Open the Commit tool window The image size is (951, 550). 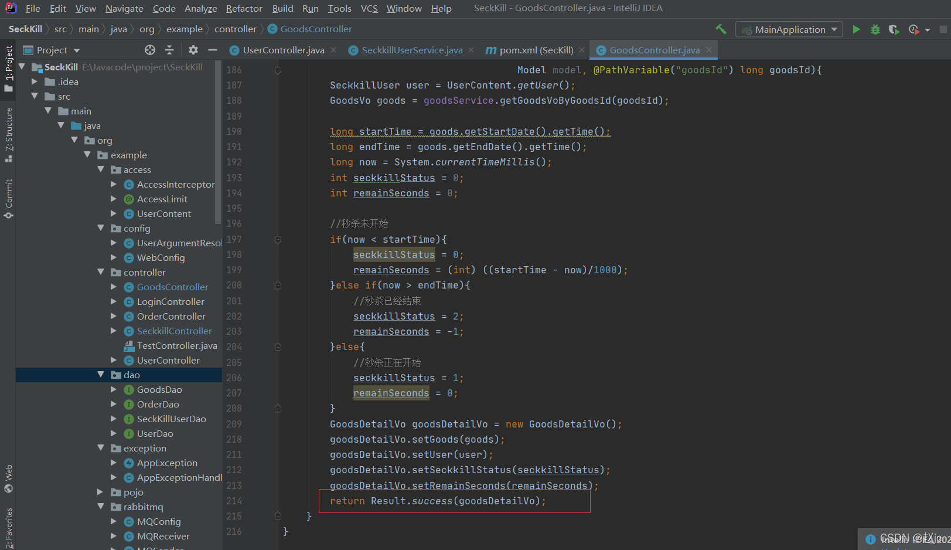click(x=8, y=198)
